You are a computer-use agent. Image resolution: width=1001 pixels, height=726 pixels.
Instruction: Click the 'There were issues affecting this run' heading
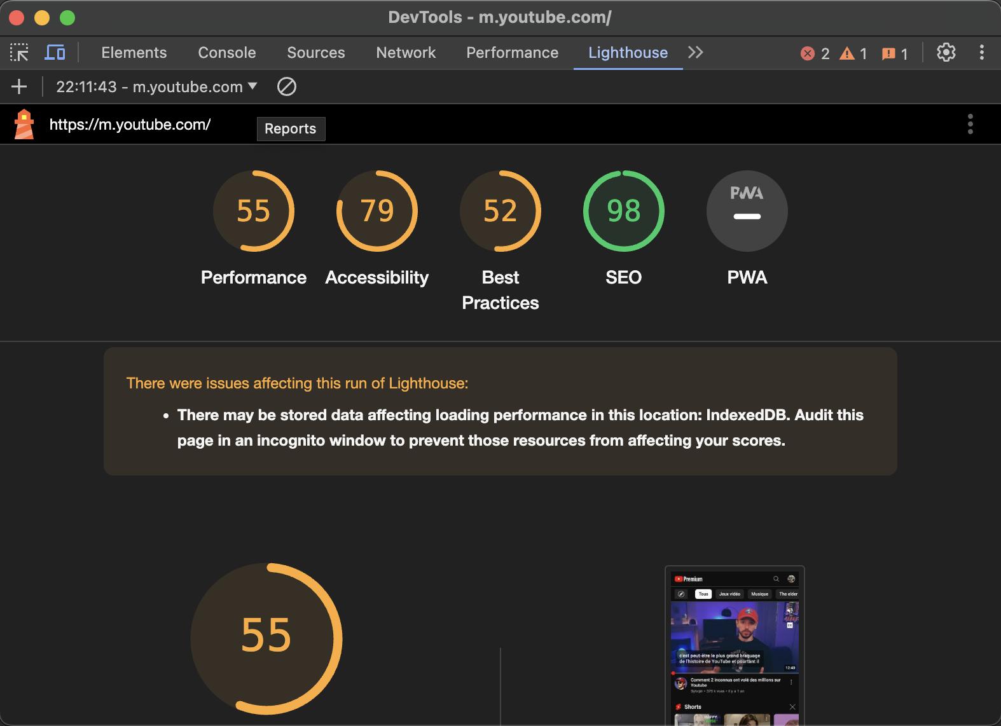pyautogui.click(x=297, y=383)
